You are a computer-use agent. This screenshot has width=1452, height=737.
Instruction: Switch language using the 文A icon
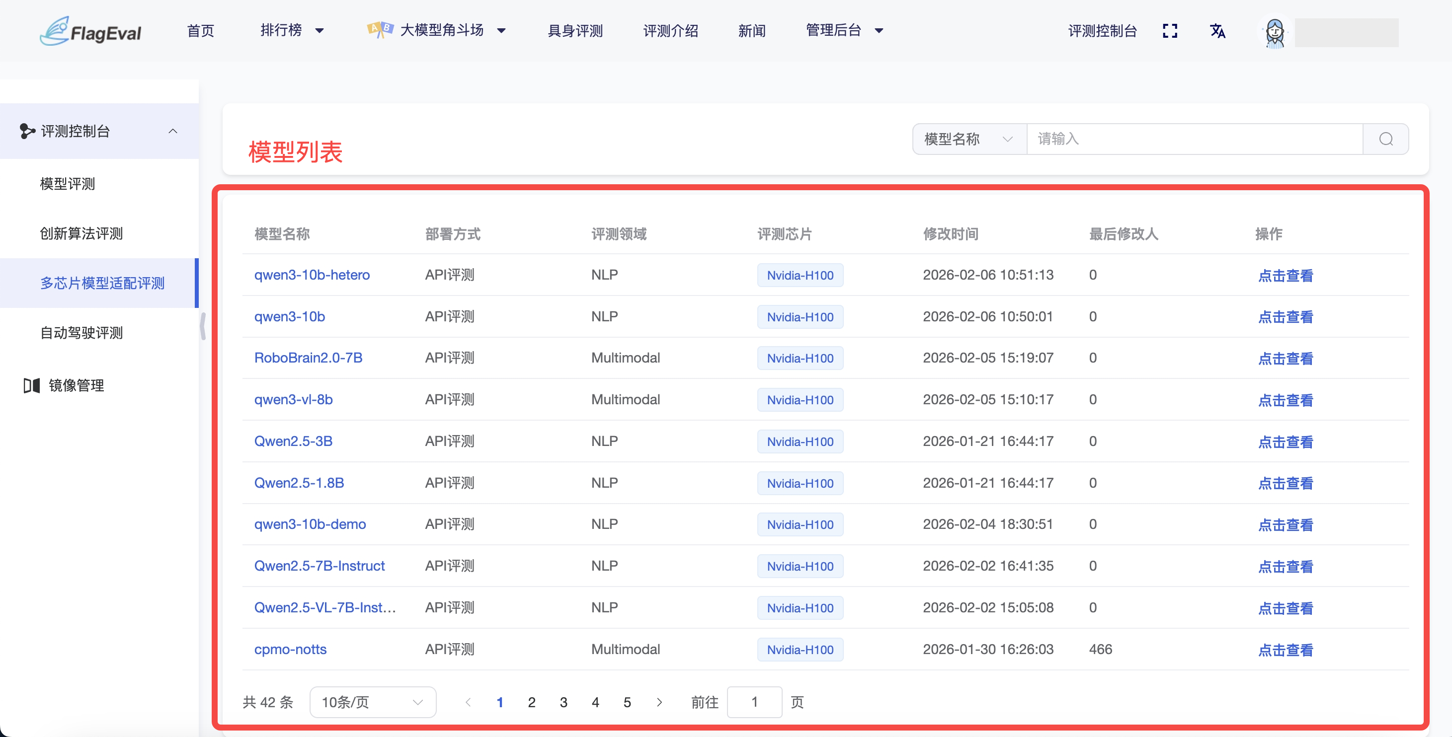click(x=1218, y=31)
